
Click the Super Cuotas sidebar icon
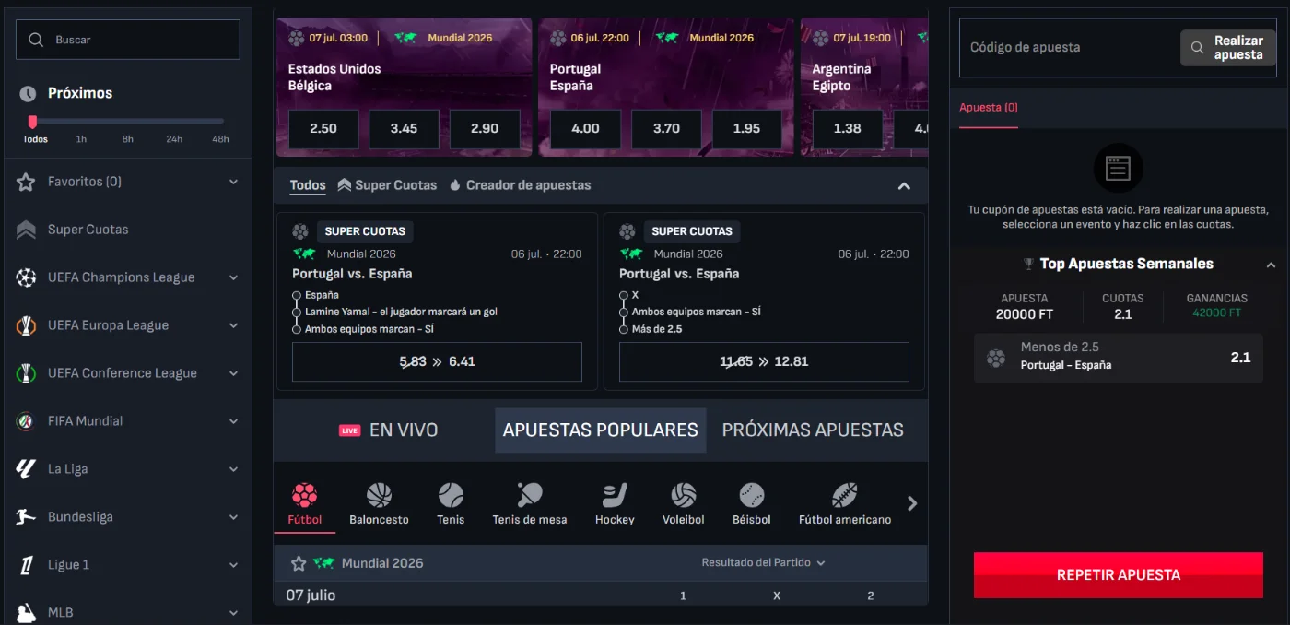coord(26,230)
